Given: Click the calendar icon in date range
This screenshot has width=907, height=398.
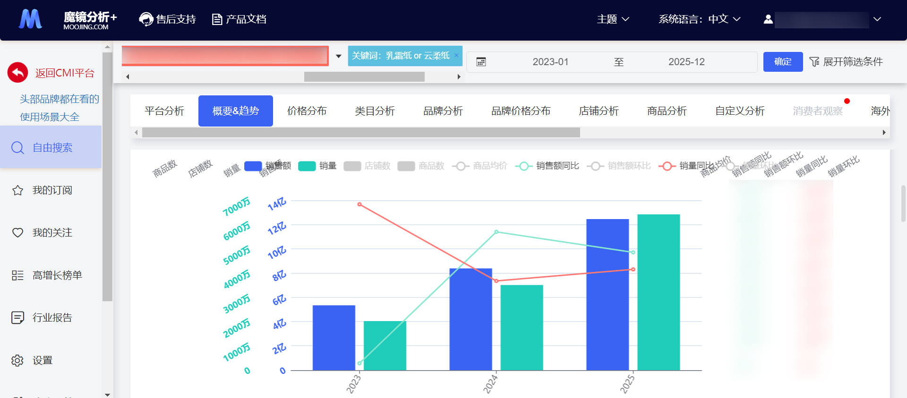Looking at the screenshot, I should click(481, 62).
